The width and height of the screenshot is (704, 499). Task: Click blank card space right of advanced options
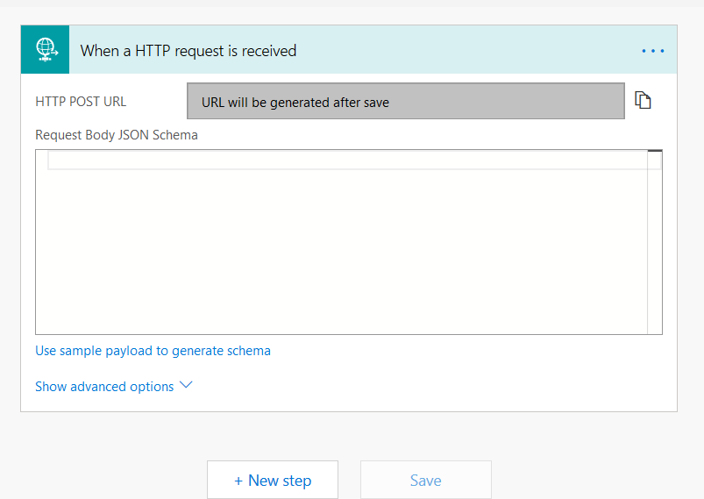438,386
